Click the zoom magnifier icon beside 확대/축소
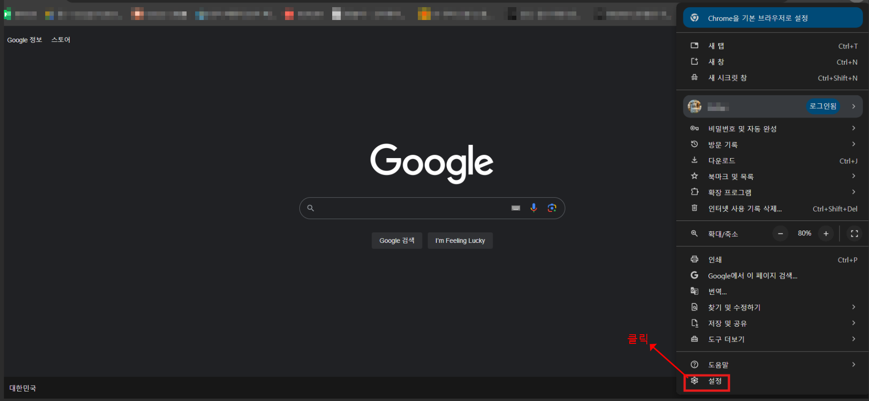Image resolution: width=869 pixels, height=401 pixels. [x=694, y=233]
